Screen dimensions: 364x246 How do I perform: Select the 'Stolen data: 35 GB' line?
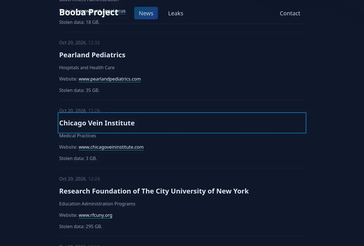pos(79,90)
